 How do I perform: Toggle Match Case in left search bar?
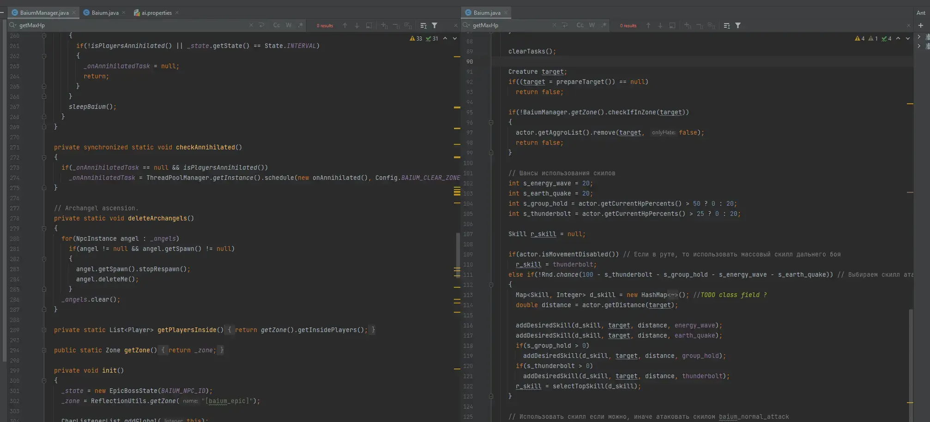pos(277,25)
